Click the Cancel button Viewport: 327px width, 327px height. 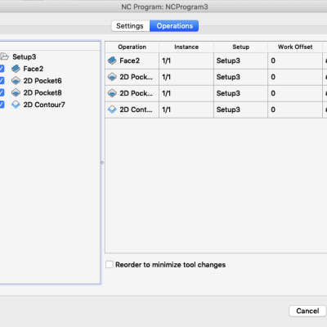click(x=307, y=311)
